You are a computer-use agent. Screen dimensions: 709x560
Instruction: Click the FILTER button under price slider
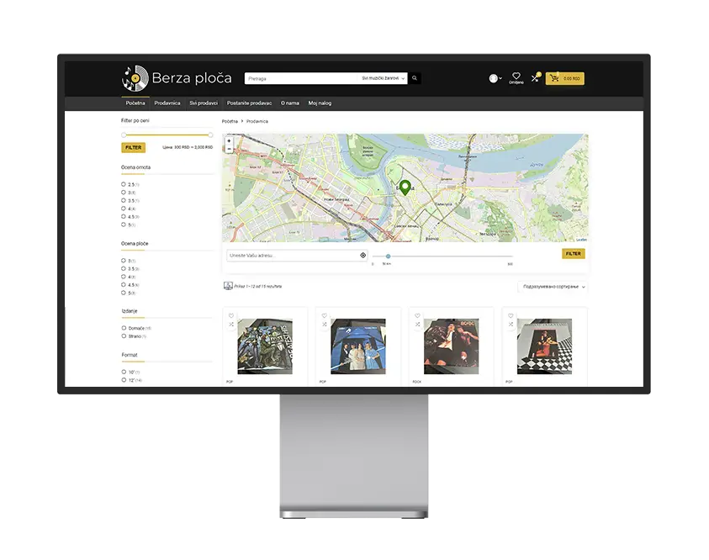133,148
